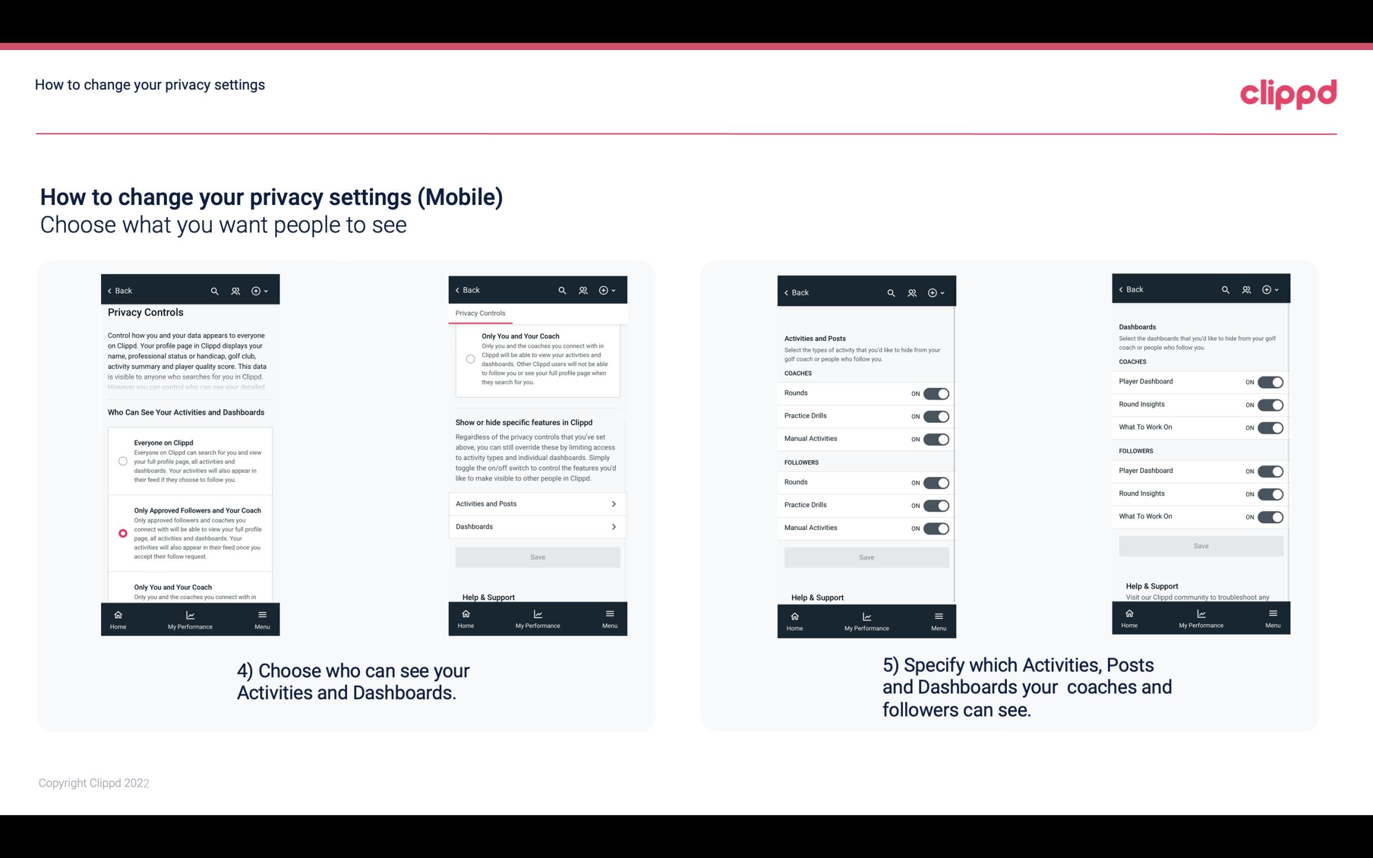The image size is (1373, 858).
Task: Click Save button on Dashboards screen
Action: pos(1200,546)
